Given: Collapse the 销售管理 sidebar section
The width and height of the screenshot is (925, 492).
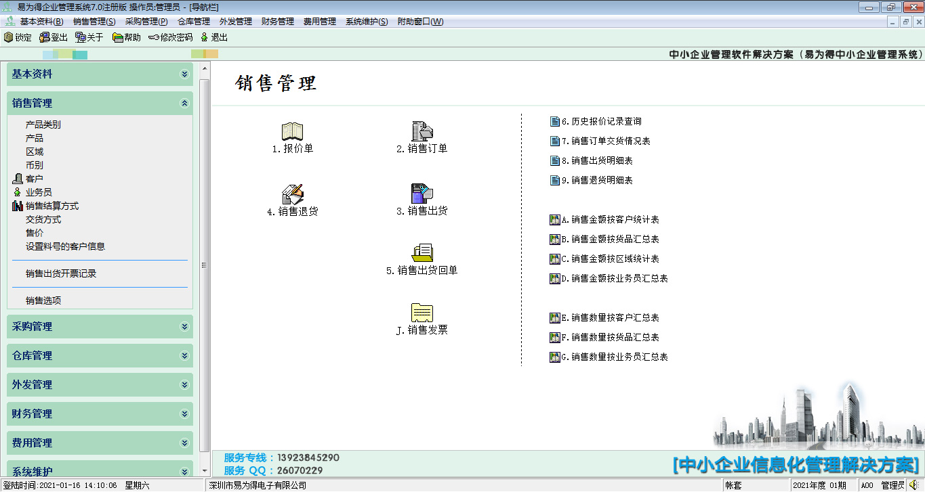Looking at the screenshot, I should pos(184,104).
